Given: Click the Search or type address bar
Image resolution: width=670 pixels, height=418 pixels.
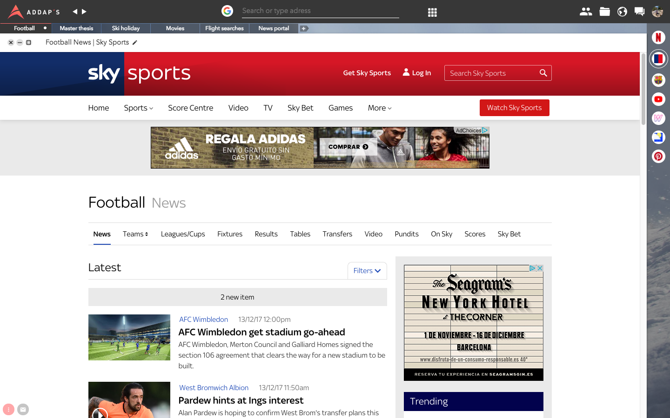Looking at the screenshot, I should coord(320,11).
